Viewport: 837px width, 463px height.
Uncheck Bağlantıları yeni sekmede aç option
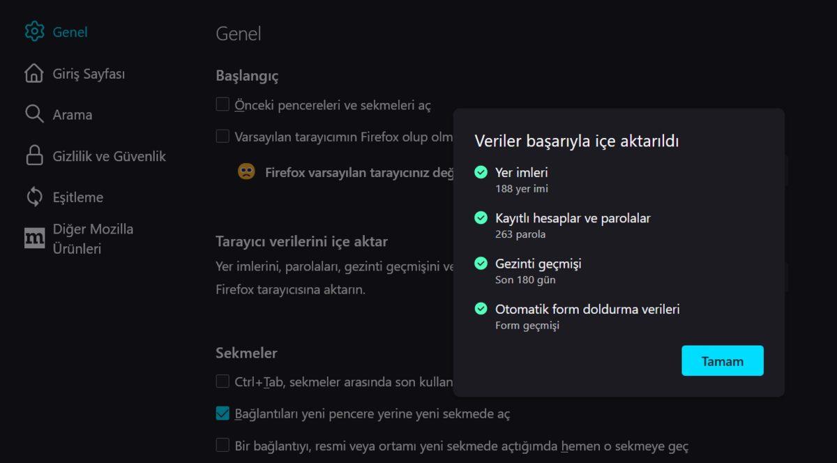pyautogui.click(x=223, y=413)
